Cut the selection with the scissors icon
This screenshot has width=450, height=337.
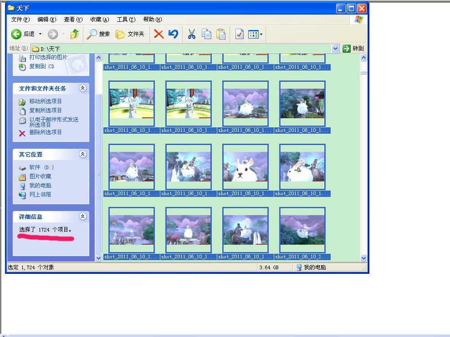pyautogui.click(x=192, y=34)
